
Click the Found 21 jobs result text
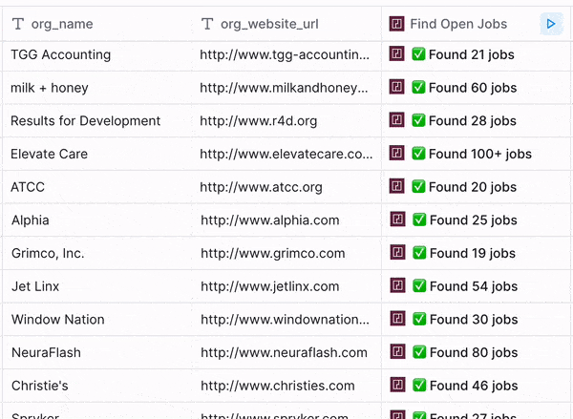click(x=472, y=54)
